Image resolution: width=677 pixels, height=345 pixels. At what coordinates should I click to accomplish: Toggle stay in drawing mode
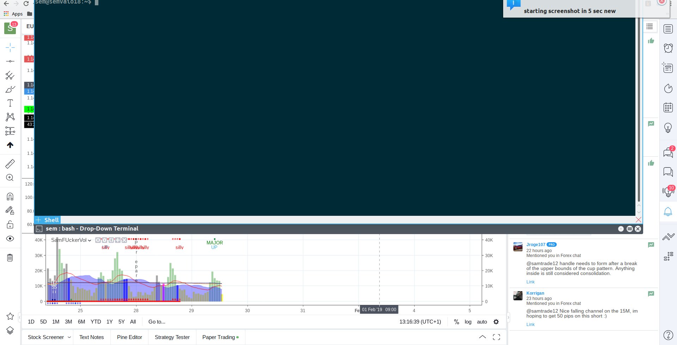coord(10,211)
